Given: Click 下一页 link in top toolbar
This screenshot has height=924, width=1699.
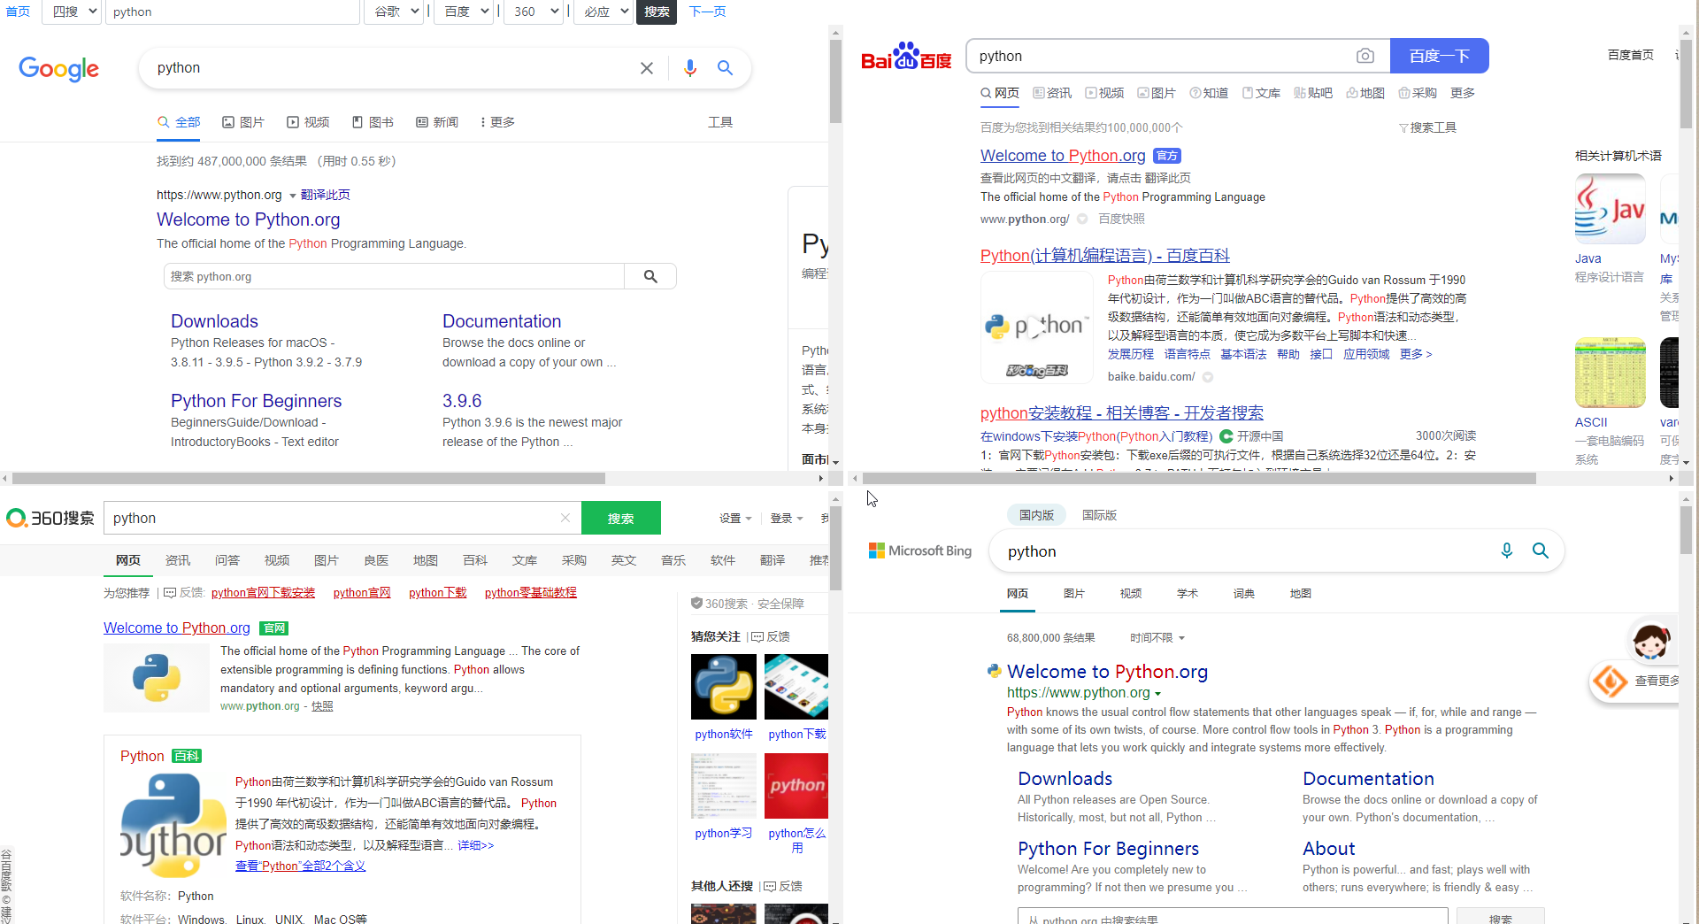Looking at the screenshot, I should click(x=707, y=12).
